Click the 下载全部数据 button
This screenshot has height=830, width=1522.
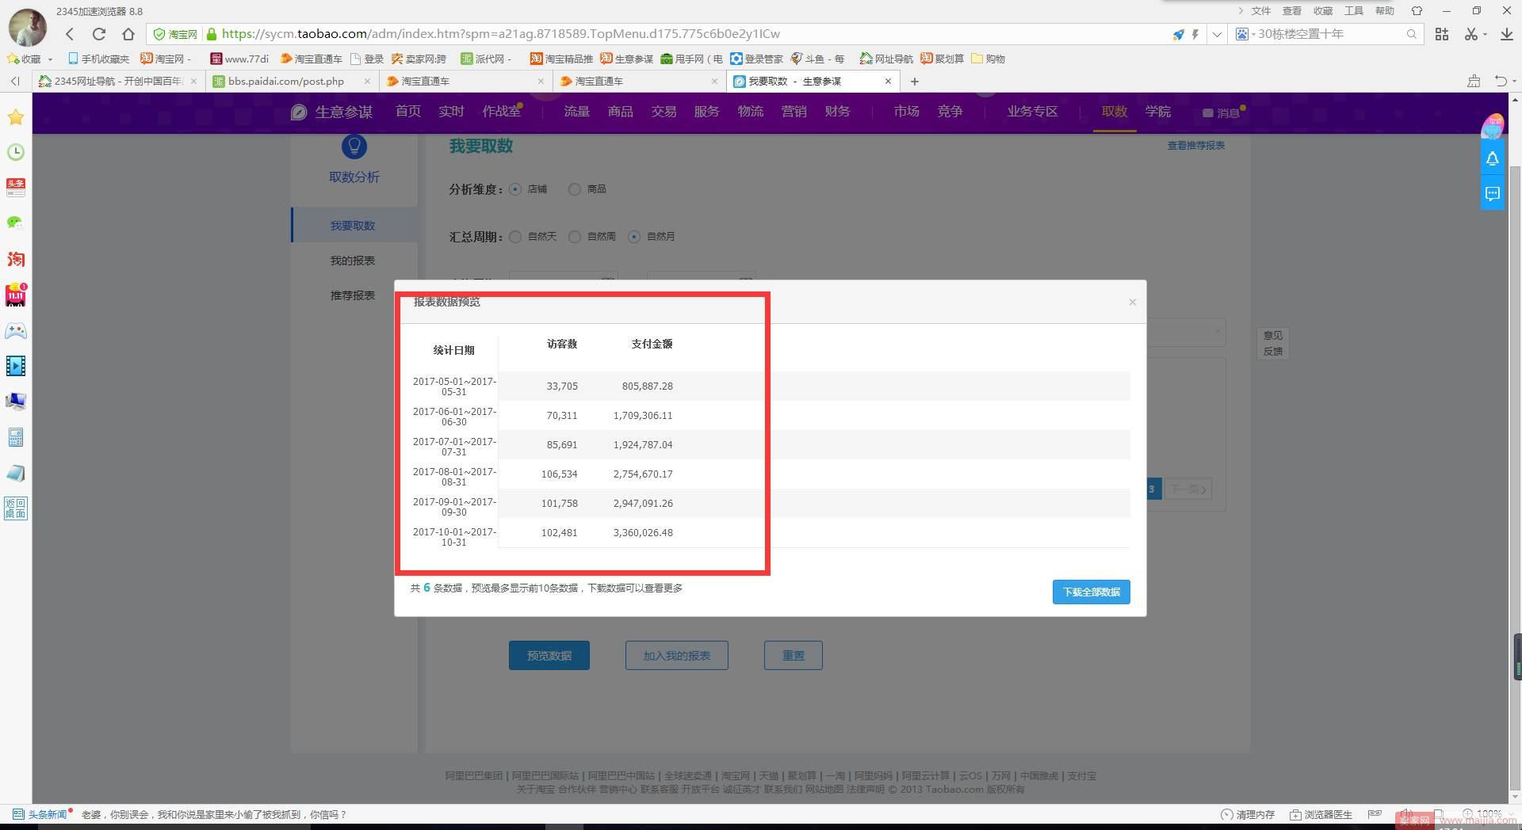1092,592
